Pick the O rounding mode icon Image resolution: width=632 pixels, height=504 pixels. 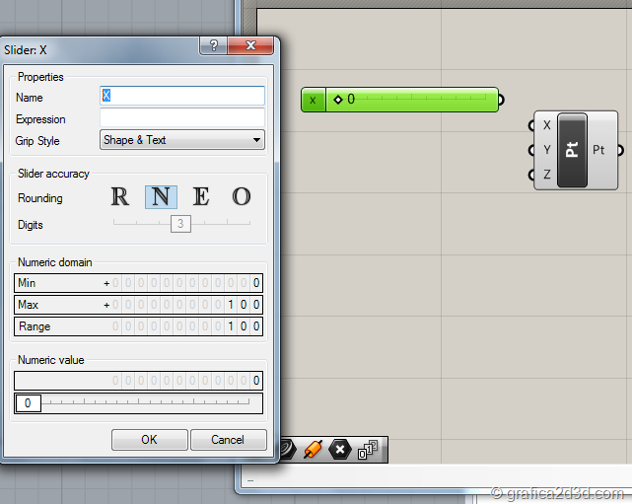[242, 197]
